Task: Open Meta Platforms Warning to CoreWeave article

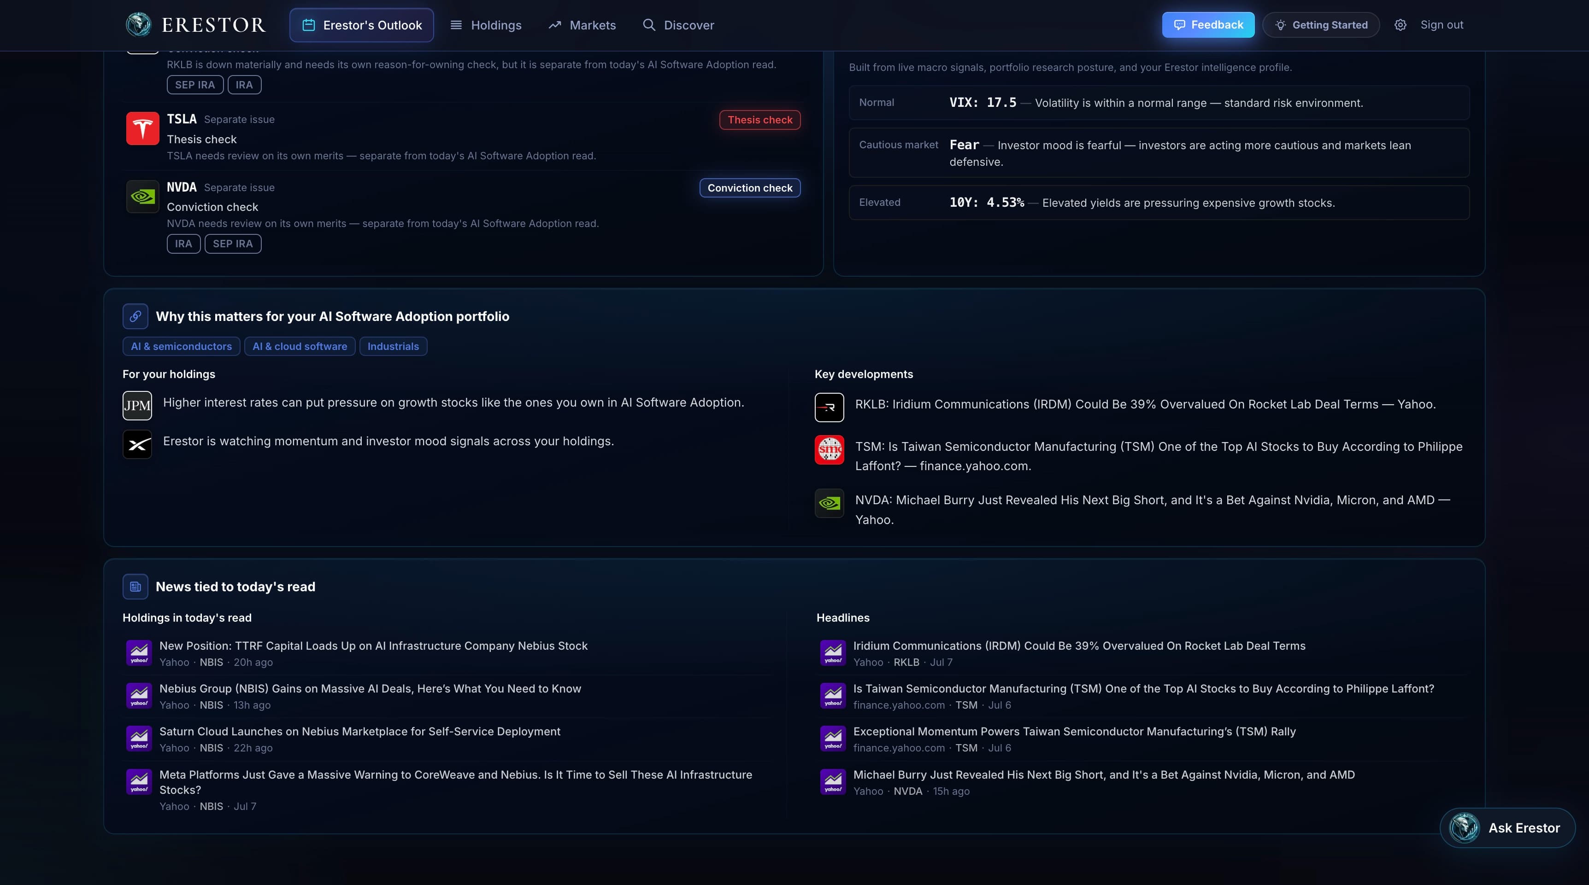Action: (456, 782)
